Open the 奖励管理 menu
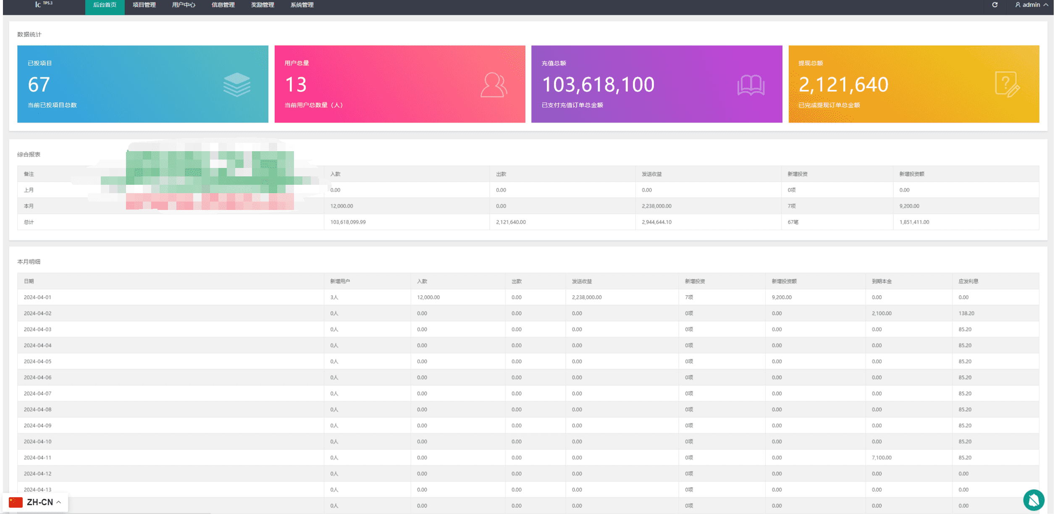1055x514 pixels. tap(262, 5)
